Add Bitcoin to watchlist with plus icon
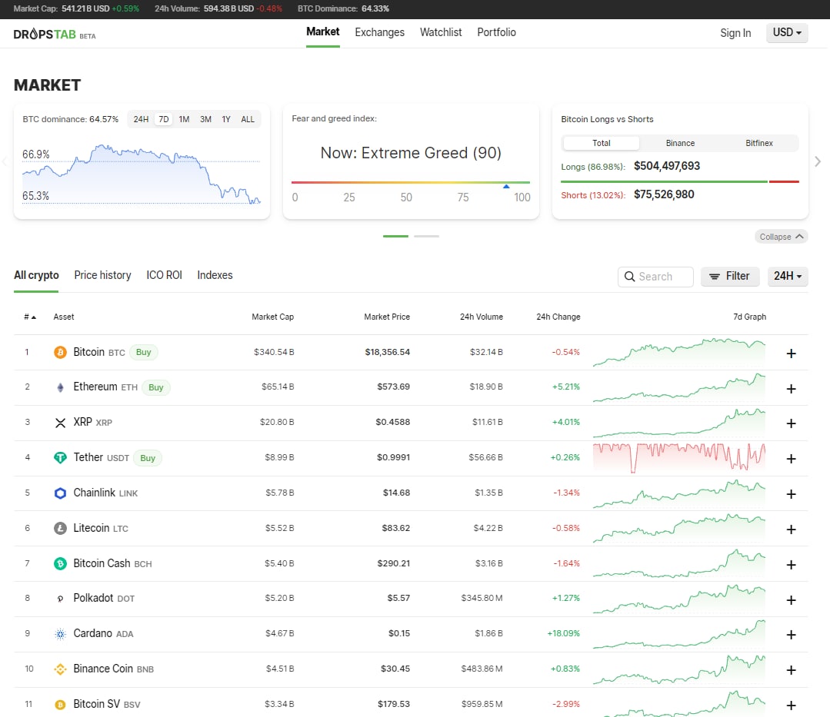 (792, 354)
